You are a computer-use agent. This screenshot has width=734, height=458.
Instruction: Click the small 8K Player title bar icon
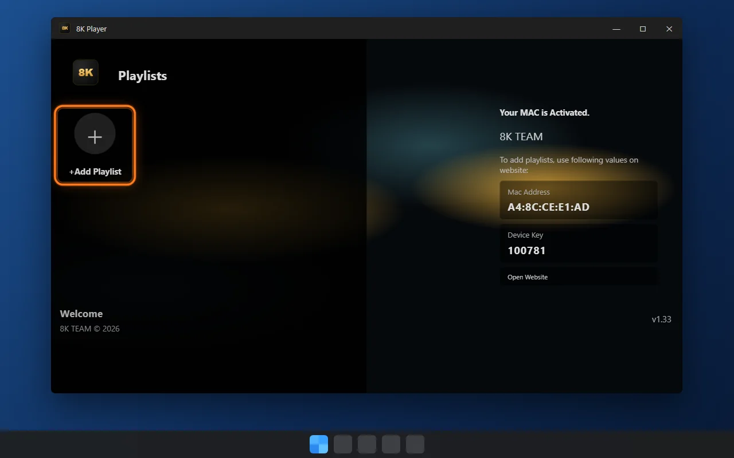click(65, 28)
